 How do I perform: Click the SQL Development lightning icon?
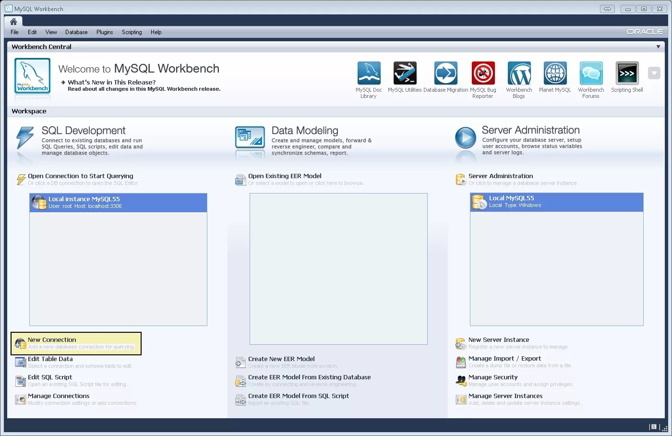(x=25, y=138)
